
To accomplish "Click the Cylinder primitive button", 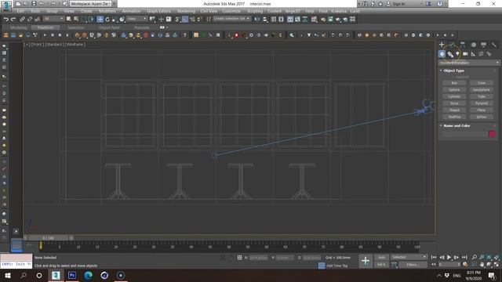I will 454,96.
